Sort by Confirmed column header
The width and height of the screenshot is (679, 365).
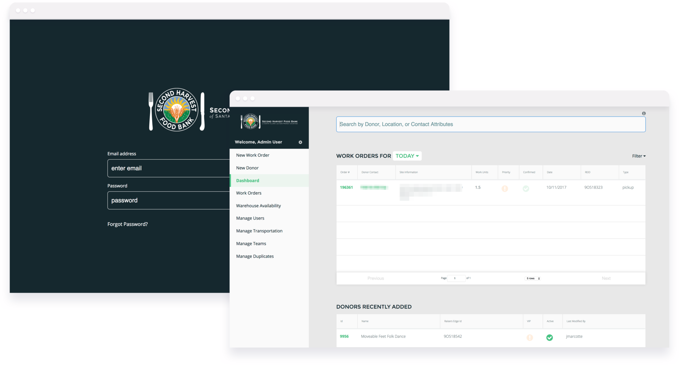[x=531, y=172]
